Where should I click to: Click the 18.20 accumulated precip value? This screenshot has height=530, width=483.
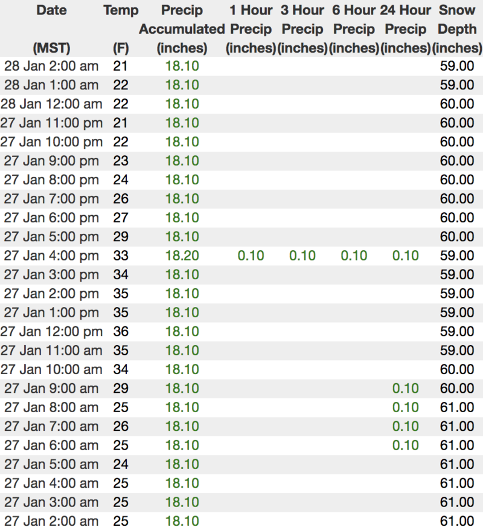182,256
